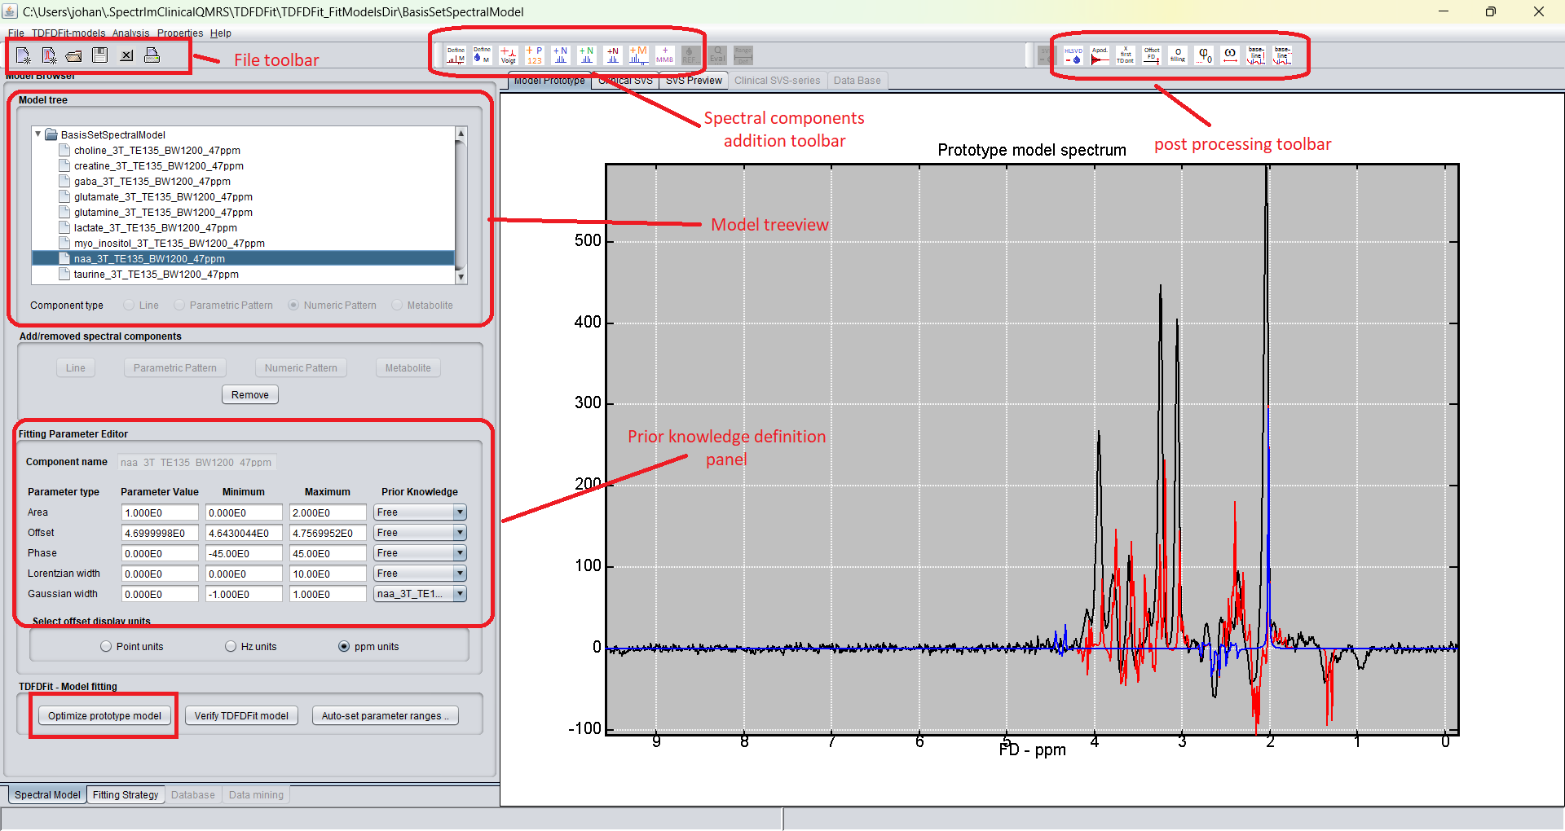Switch to the SVS Preview tab
1565x831 pixels.
694,81
